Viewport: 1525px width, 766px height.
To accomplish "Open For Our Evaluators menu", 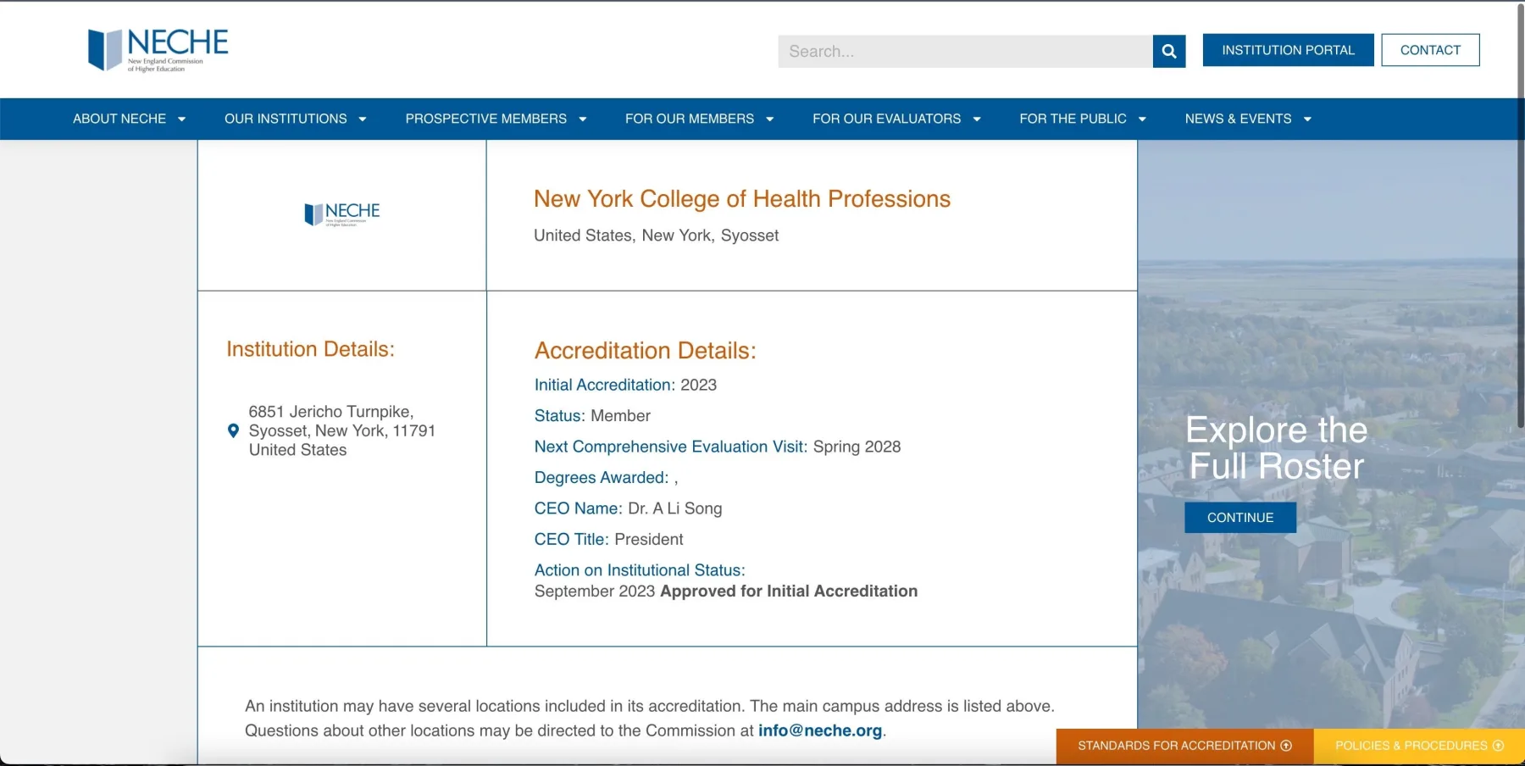I will (886, 119).
